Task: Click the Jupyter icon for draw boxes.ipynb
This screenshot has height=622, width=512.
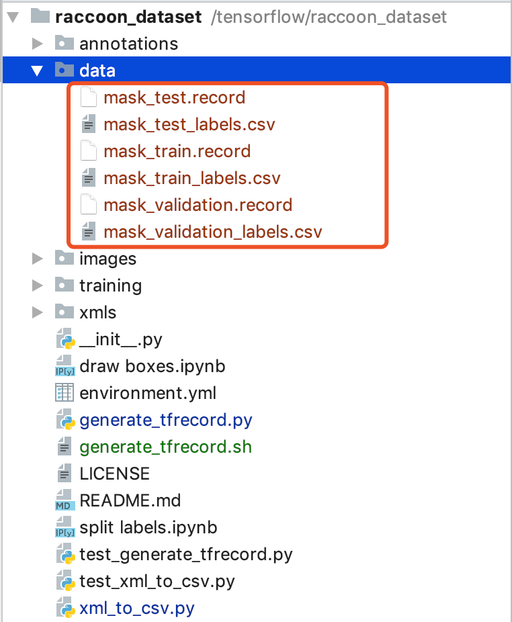Action: click(x=65, y=365)
